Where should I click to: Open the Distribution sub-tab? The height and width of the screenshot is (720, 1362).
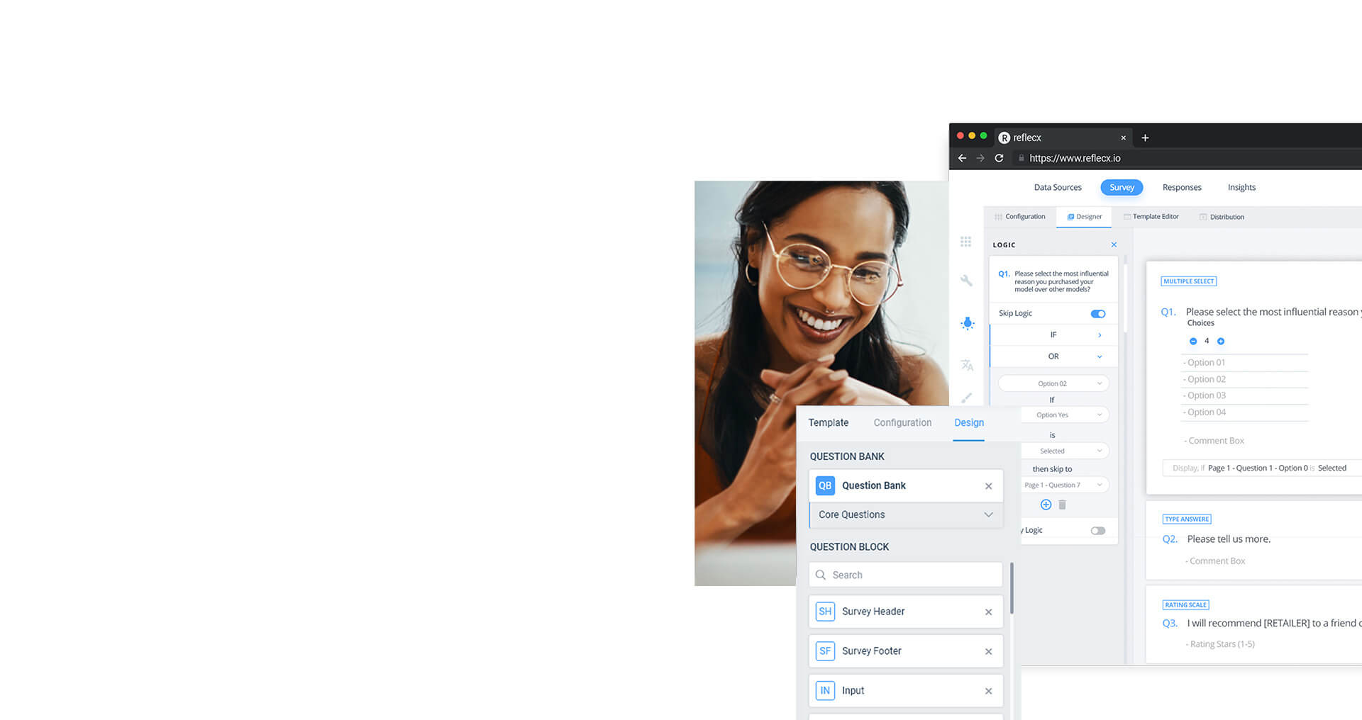click(x=1222, y=217)
